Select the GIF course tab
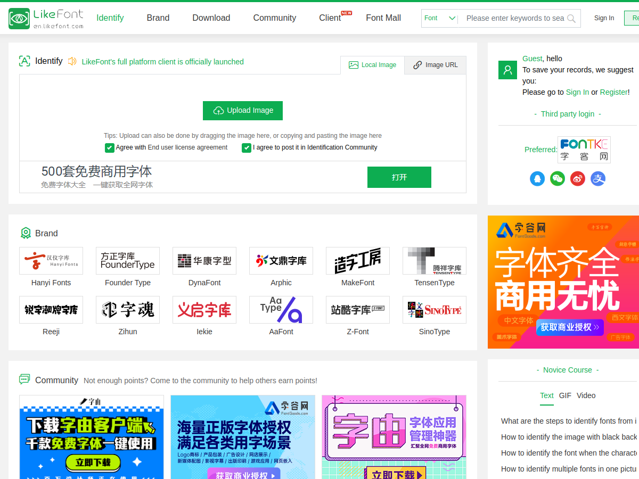This screenshot has height=479, width=639. 565,395
